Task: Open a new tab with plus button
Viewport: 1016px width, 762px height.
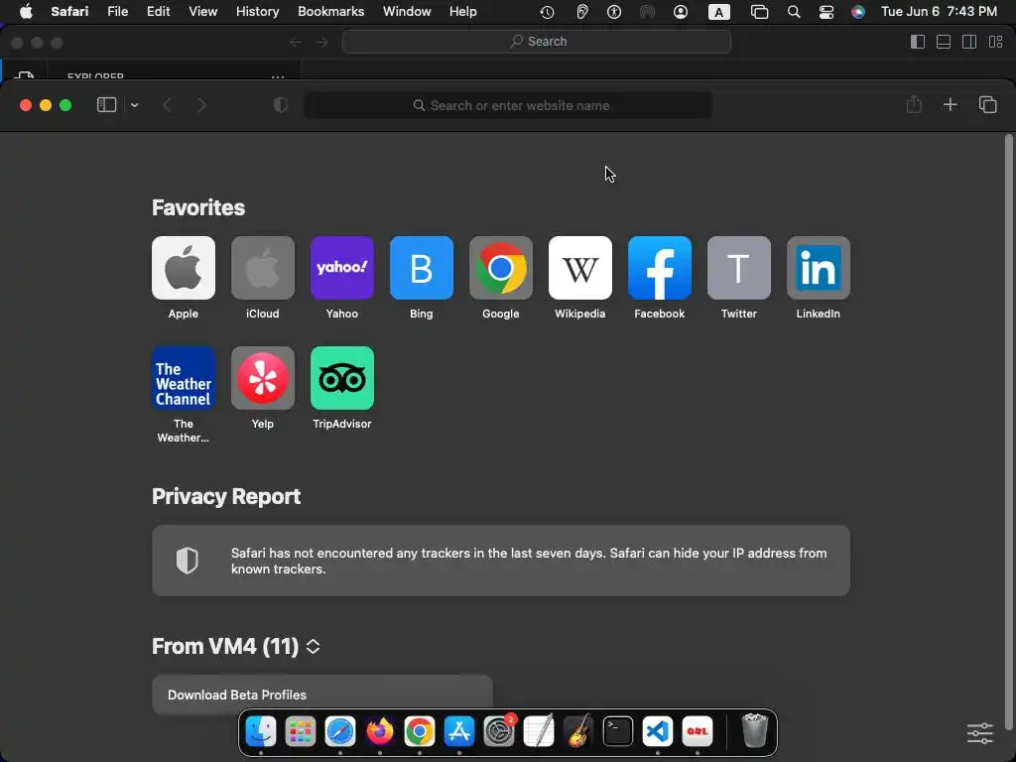Action: 950,104
